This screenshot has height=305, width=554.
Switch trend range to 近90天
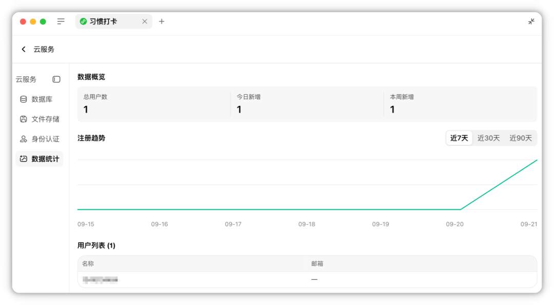521,138
